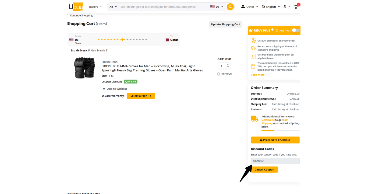The width and height of the screenshot is (368, 194).
Task: Click the trash icon beside Remove
Action: pyautogui.click(x=218, y=74)
